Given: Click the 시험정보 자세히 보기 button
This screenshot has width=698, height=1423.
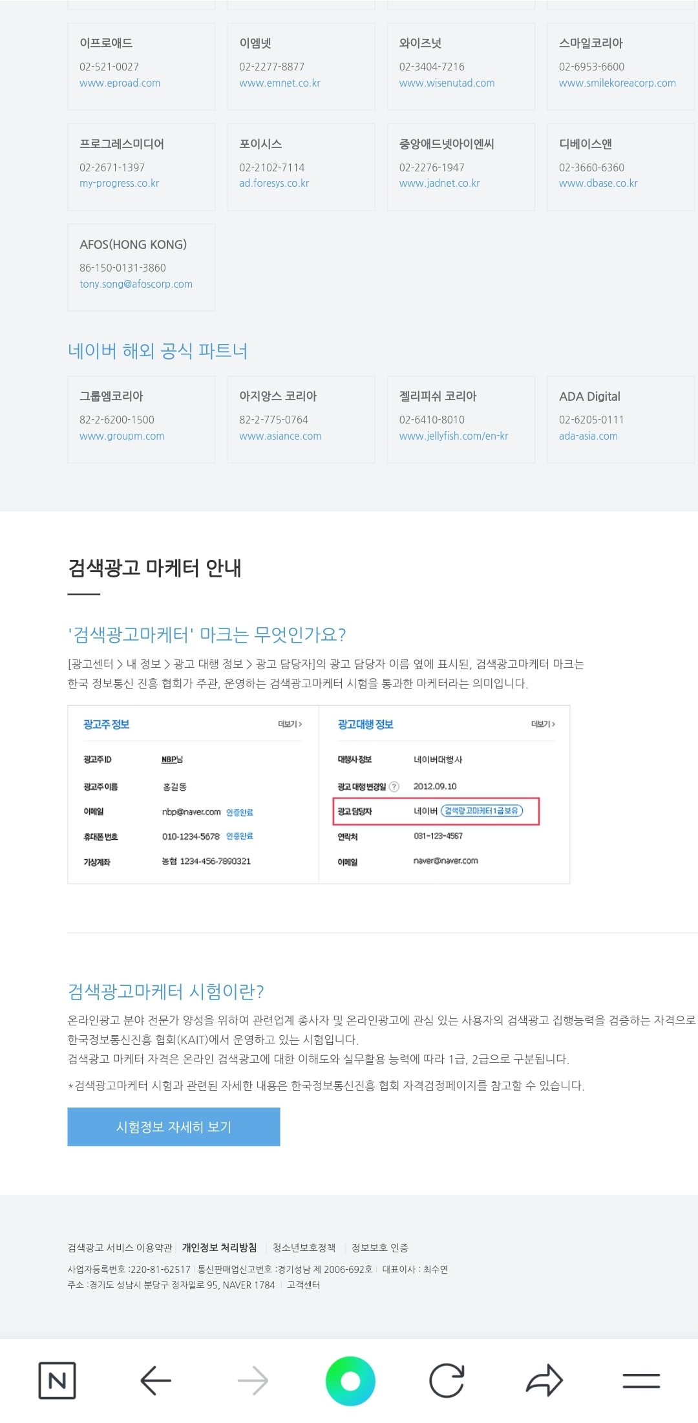Looking at the screenshot, I should click(x=174, y=1127).
